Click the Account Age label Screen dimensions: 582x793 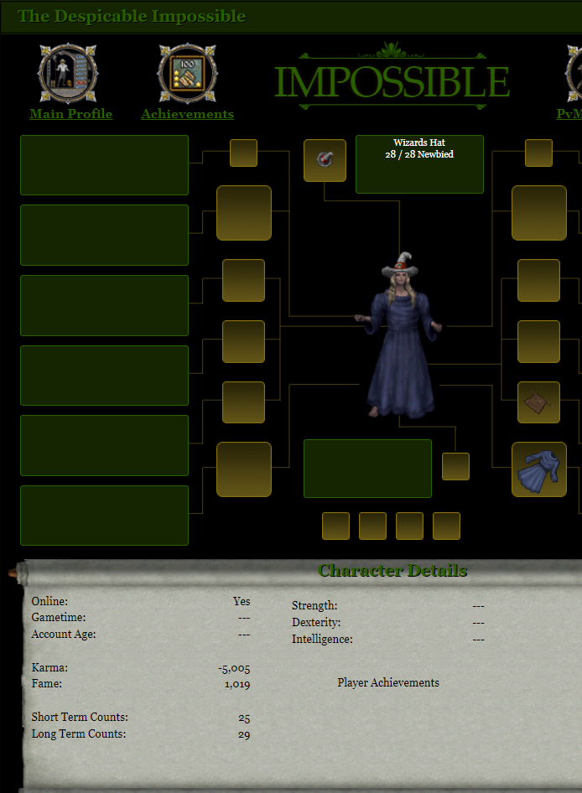click(64, 635)
